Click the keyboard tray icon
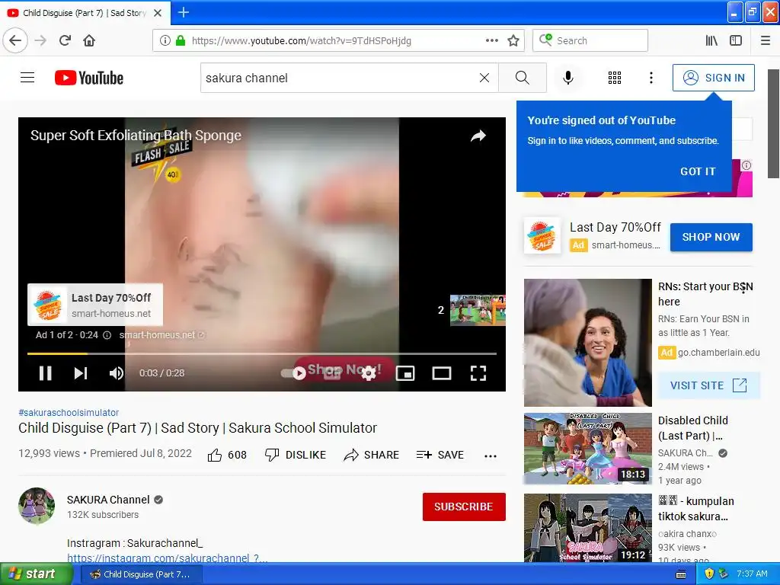Image resolution: width=780 pixels, height=585 pixels. (x=681, y=574)
